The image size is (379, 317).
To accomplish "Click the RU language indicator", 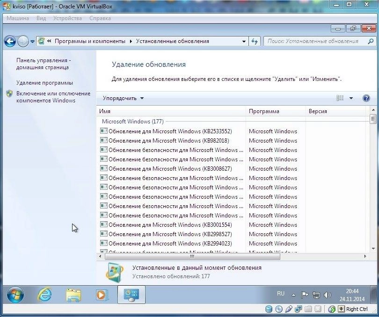I will 281,294.
